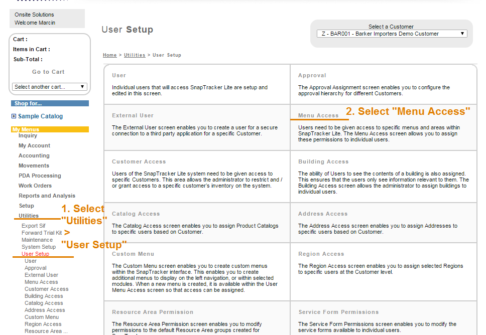486x335 pixels.
Task: Open the User tile heading
Action: [x=119, y=75]
